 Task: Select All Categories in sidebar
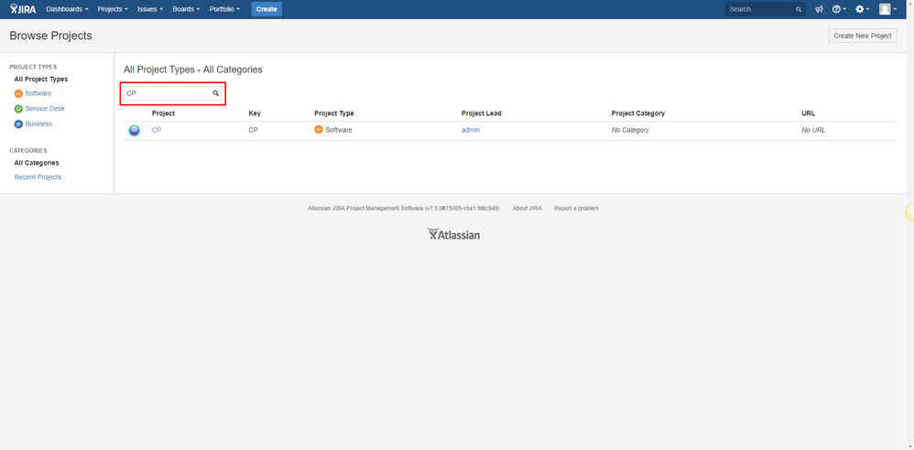pyautogui.click(x=36, y=163)
